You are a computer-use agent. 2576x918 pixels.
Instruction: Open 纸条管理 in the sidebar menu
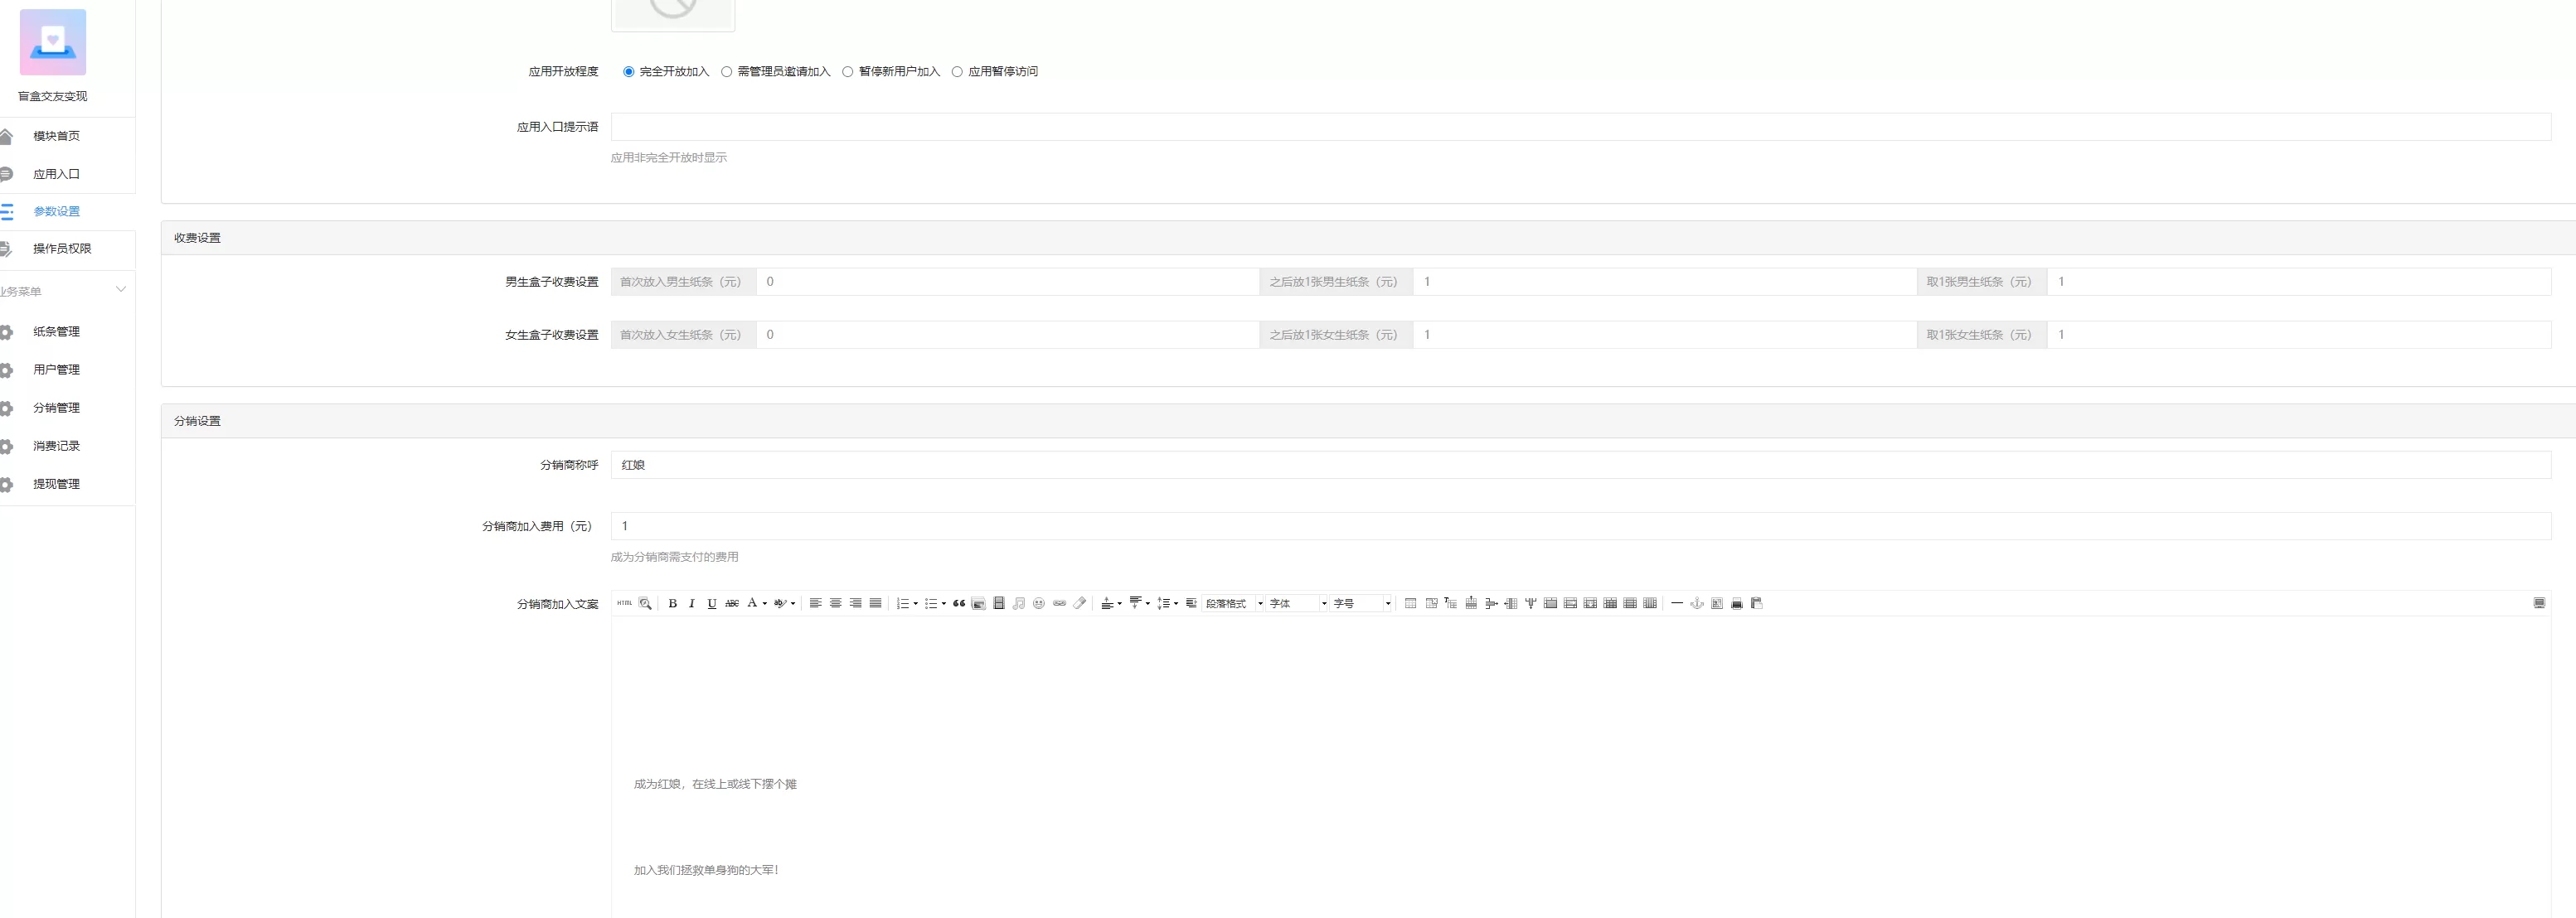(x=56, y=331)
